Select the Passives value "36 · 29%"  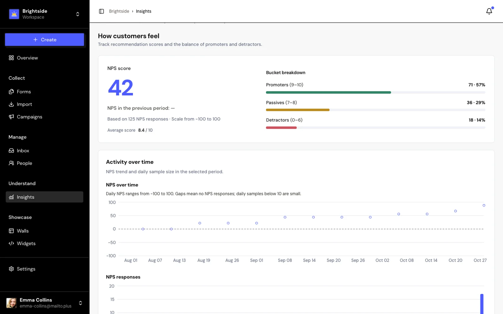(476, 103)
